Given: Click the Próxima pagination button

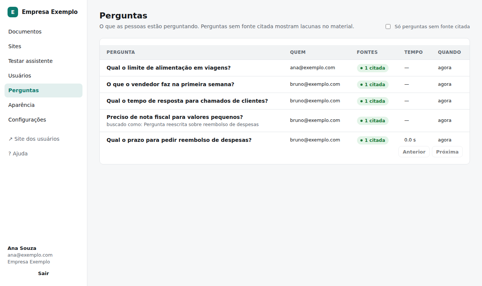Looking at the screenshot, I should pos(447,152).
